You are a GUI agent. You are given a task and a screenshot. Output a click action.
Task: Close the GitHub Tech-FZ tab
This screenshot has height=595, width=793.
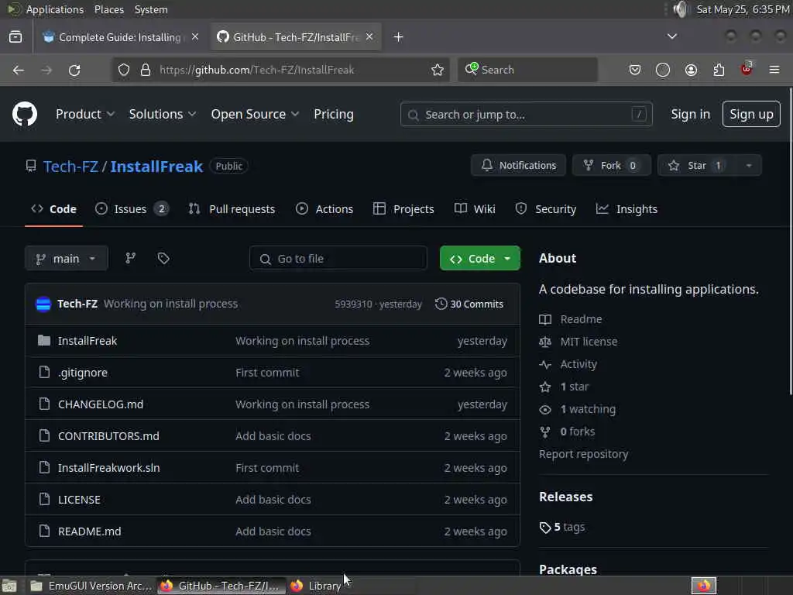(369, 37)
